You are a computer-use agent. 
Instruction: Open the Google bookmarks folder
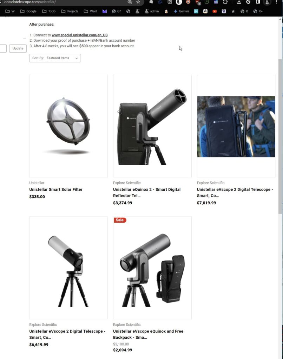tap(28, 11)
